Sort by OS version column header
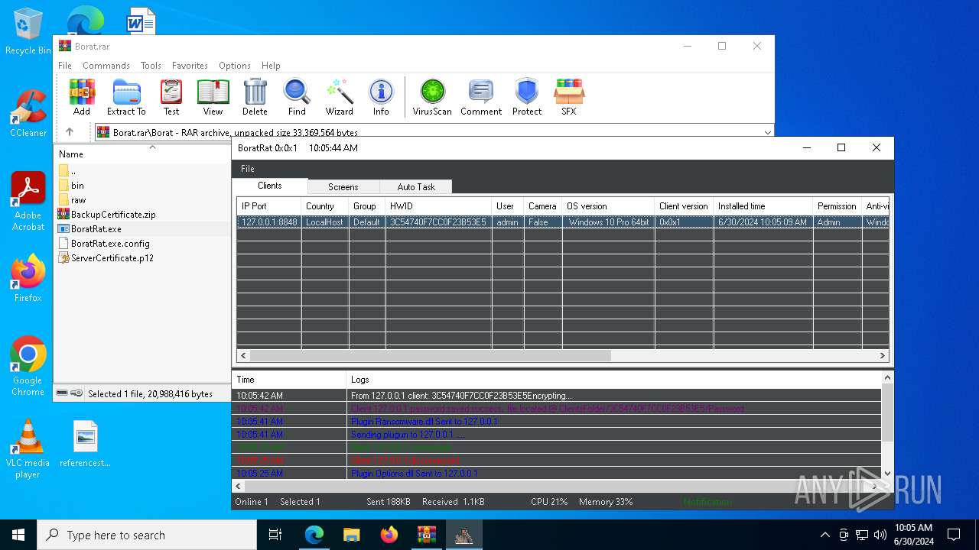Screen dimensions: 979x550 click(608, 206)
